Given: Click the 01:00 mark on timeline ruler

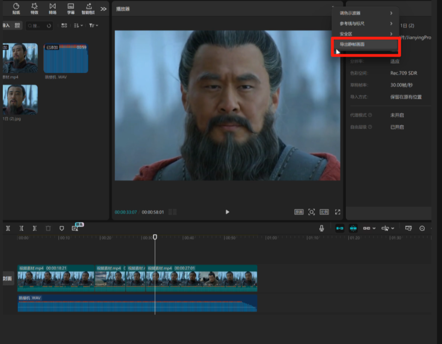Looking at the screenshot, I should pos(272,238).
